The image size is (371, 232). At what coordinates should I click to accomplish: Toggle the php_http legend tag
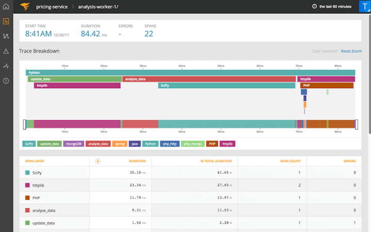point(170,144)
